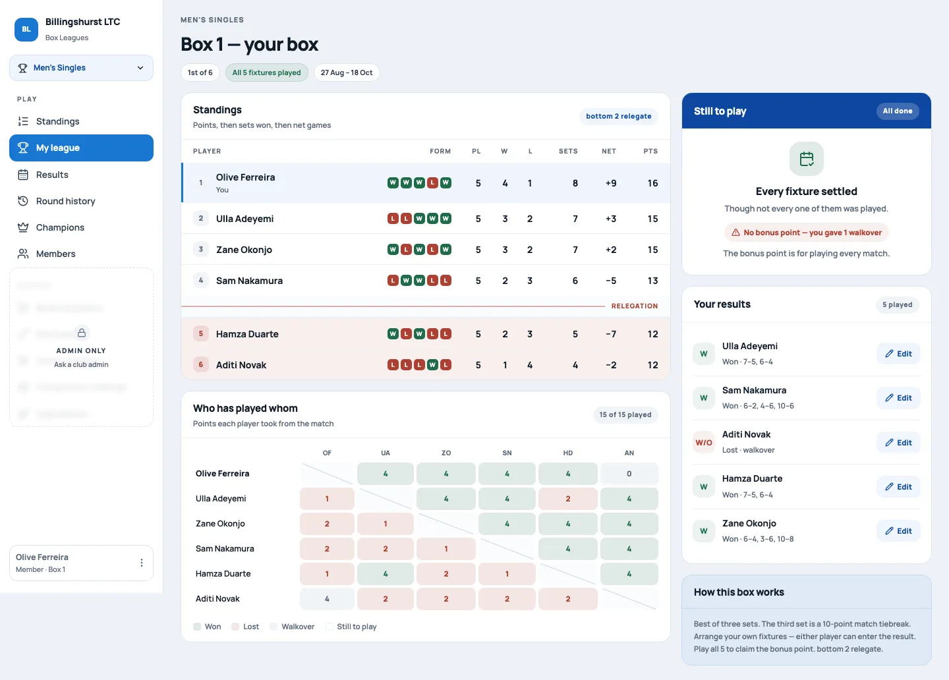Viewport: 949px width, 680px height.
Task: Select Sam Nakamura in the standings table
Action: pos(426,281)
